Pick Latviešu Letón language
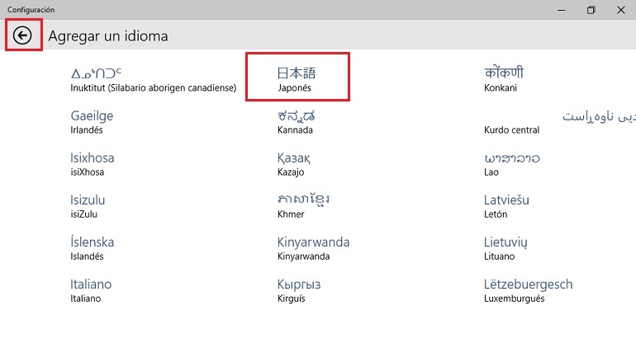 pos(506,206)
